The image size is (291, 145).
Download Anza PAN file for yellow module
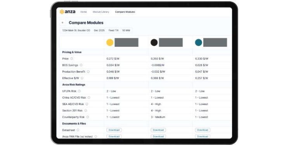tap(114, 136)
